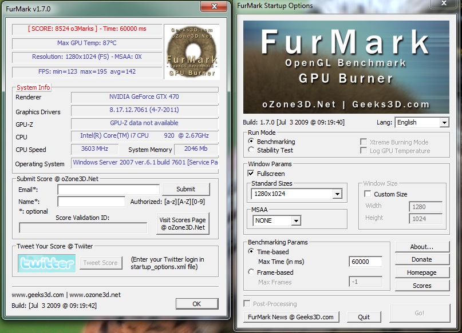The image size is (462, 333).
Task: Enable Custom Size checkbox
Action: click(x=368, y=194)
